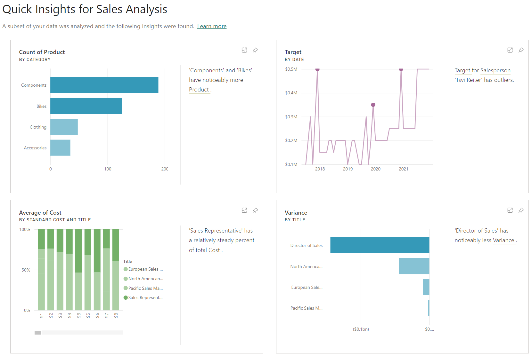Open focus mode on Variance by Title card
532x356 pixels.
[510, 210]
